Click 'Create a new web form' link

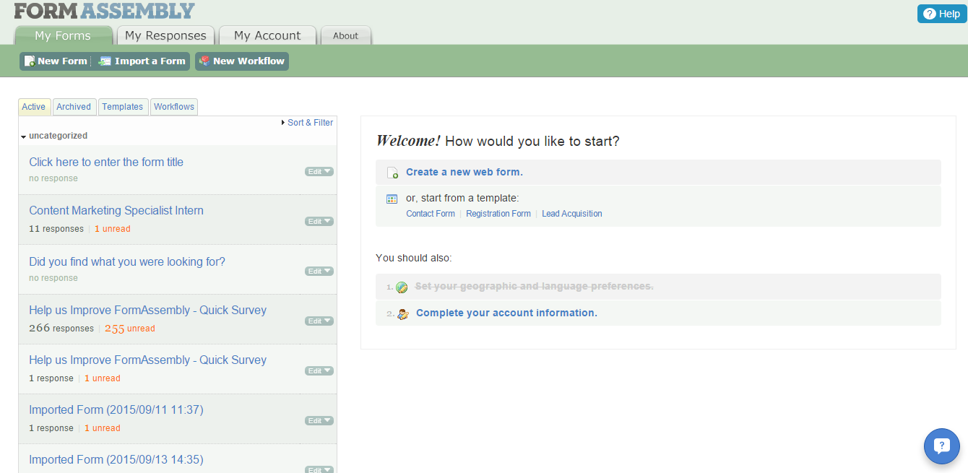click(464, 172)
